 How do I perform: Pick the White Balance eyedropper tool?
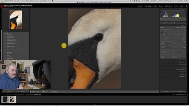pos(162,32)
